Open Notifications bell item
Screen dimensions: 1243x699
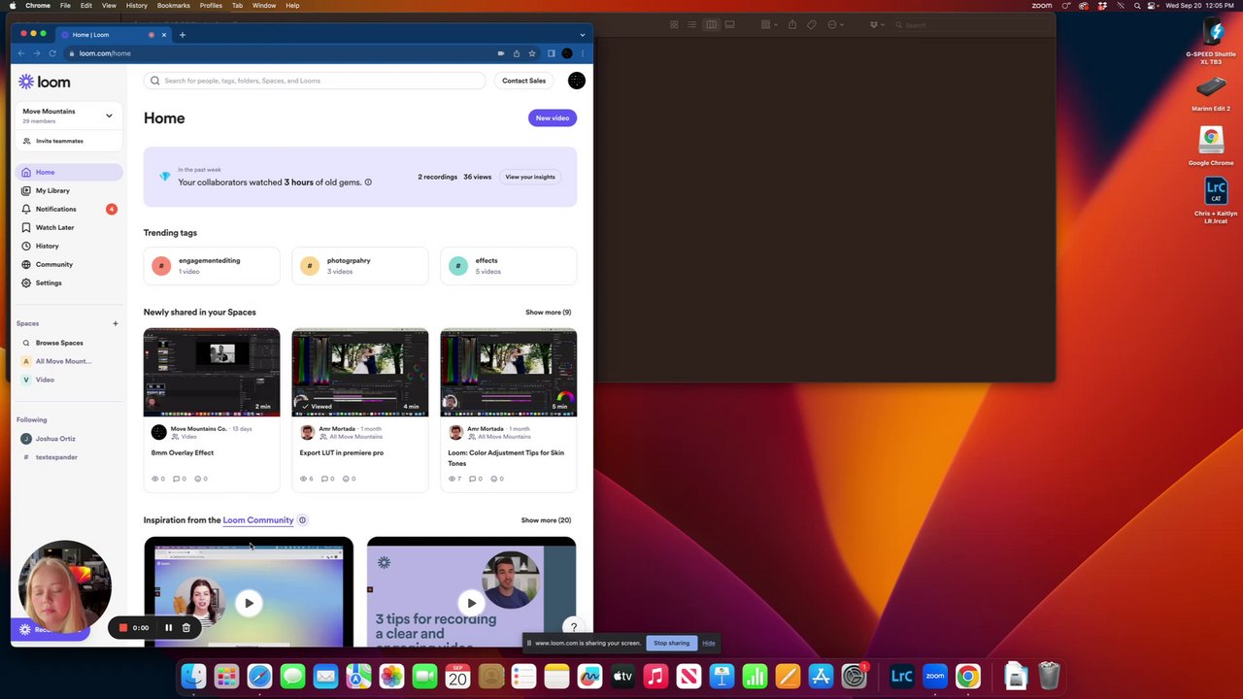tap(68, 209)
